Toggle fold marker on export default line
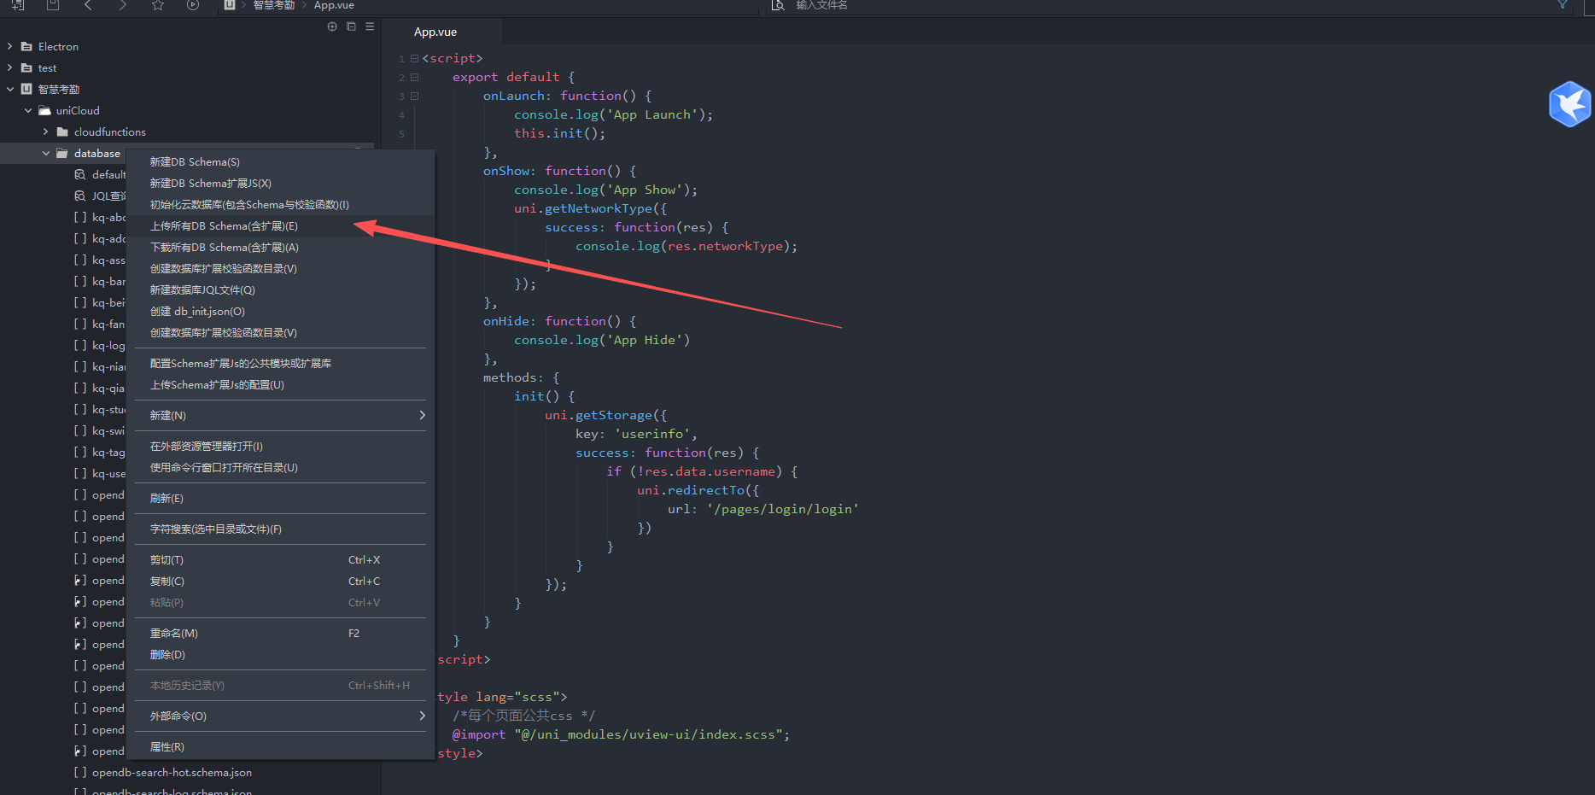 (x=415, y=78)
